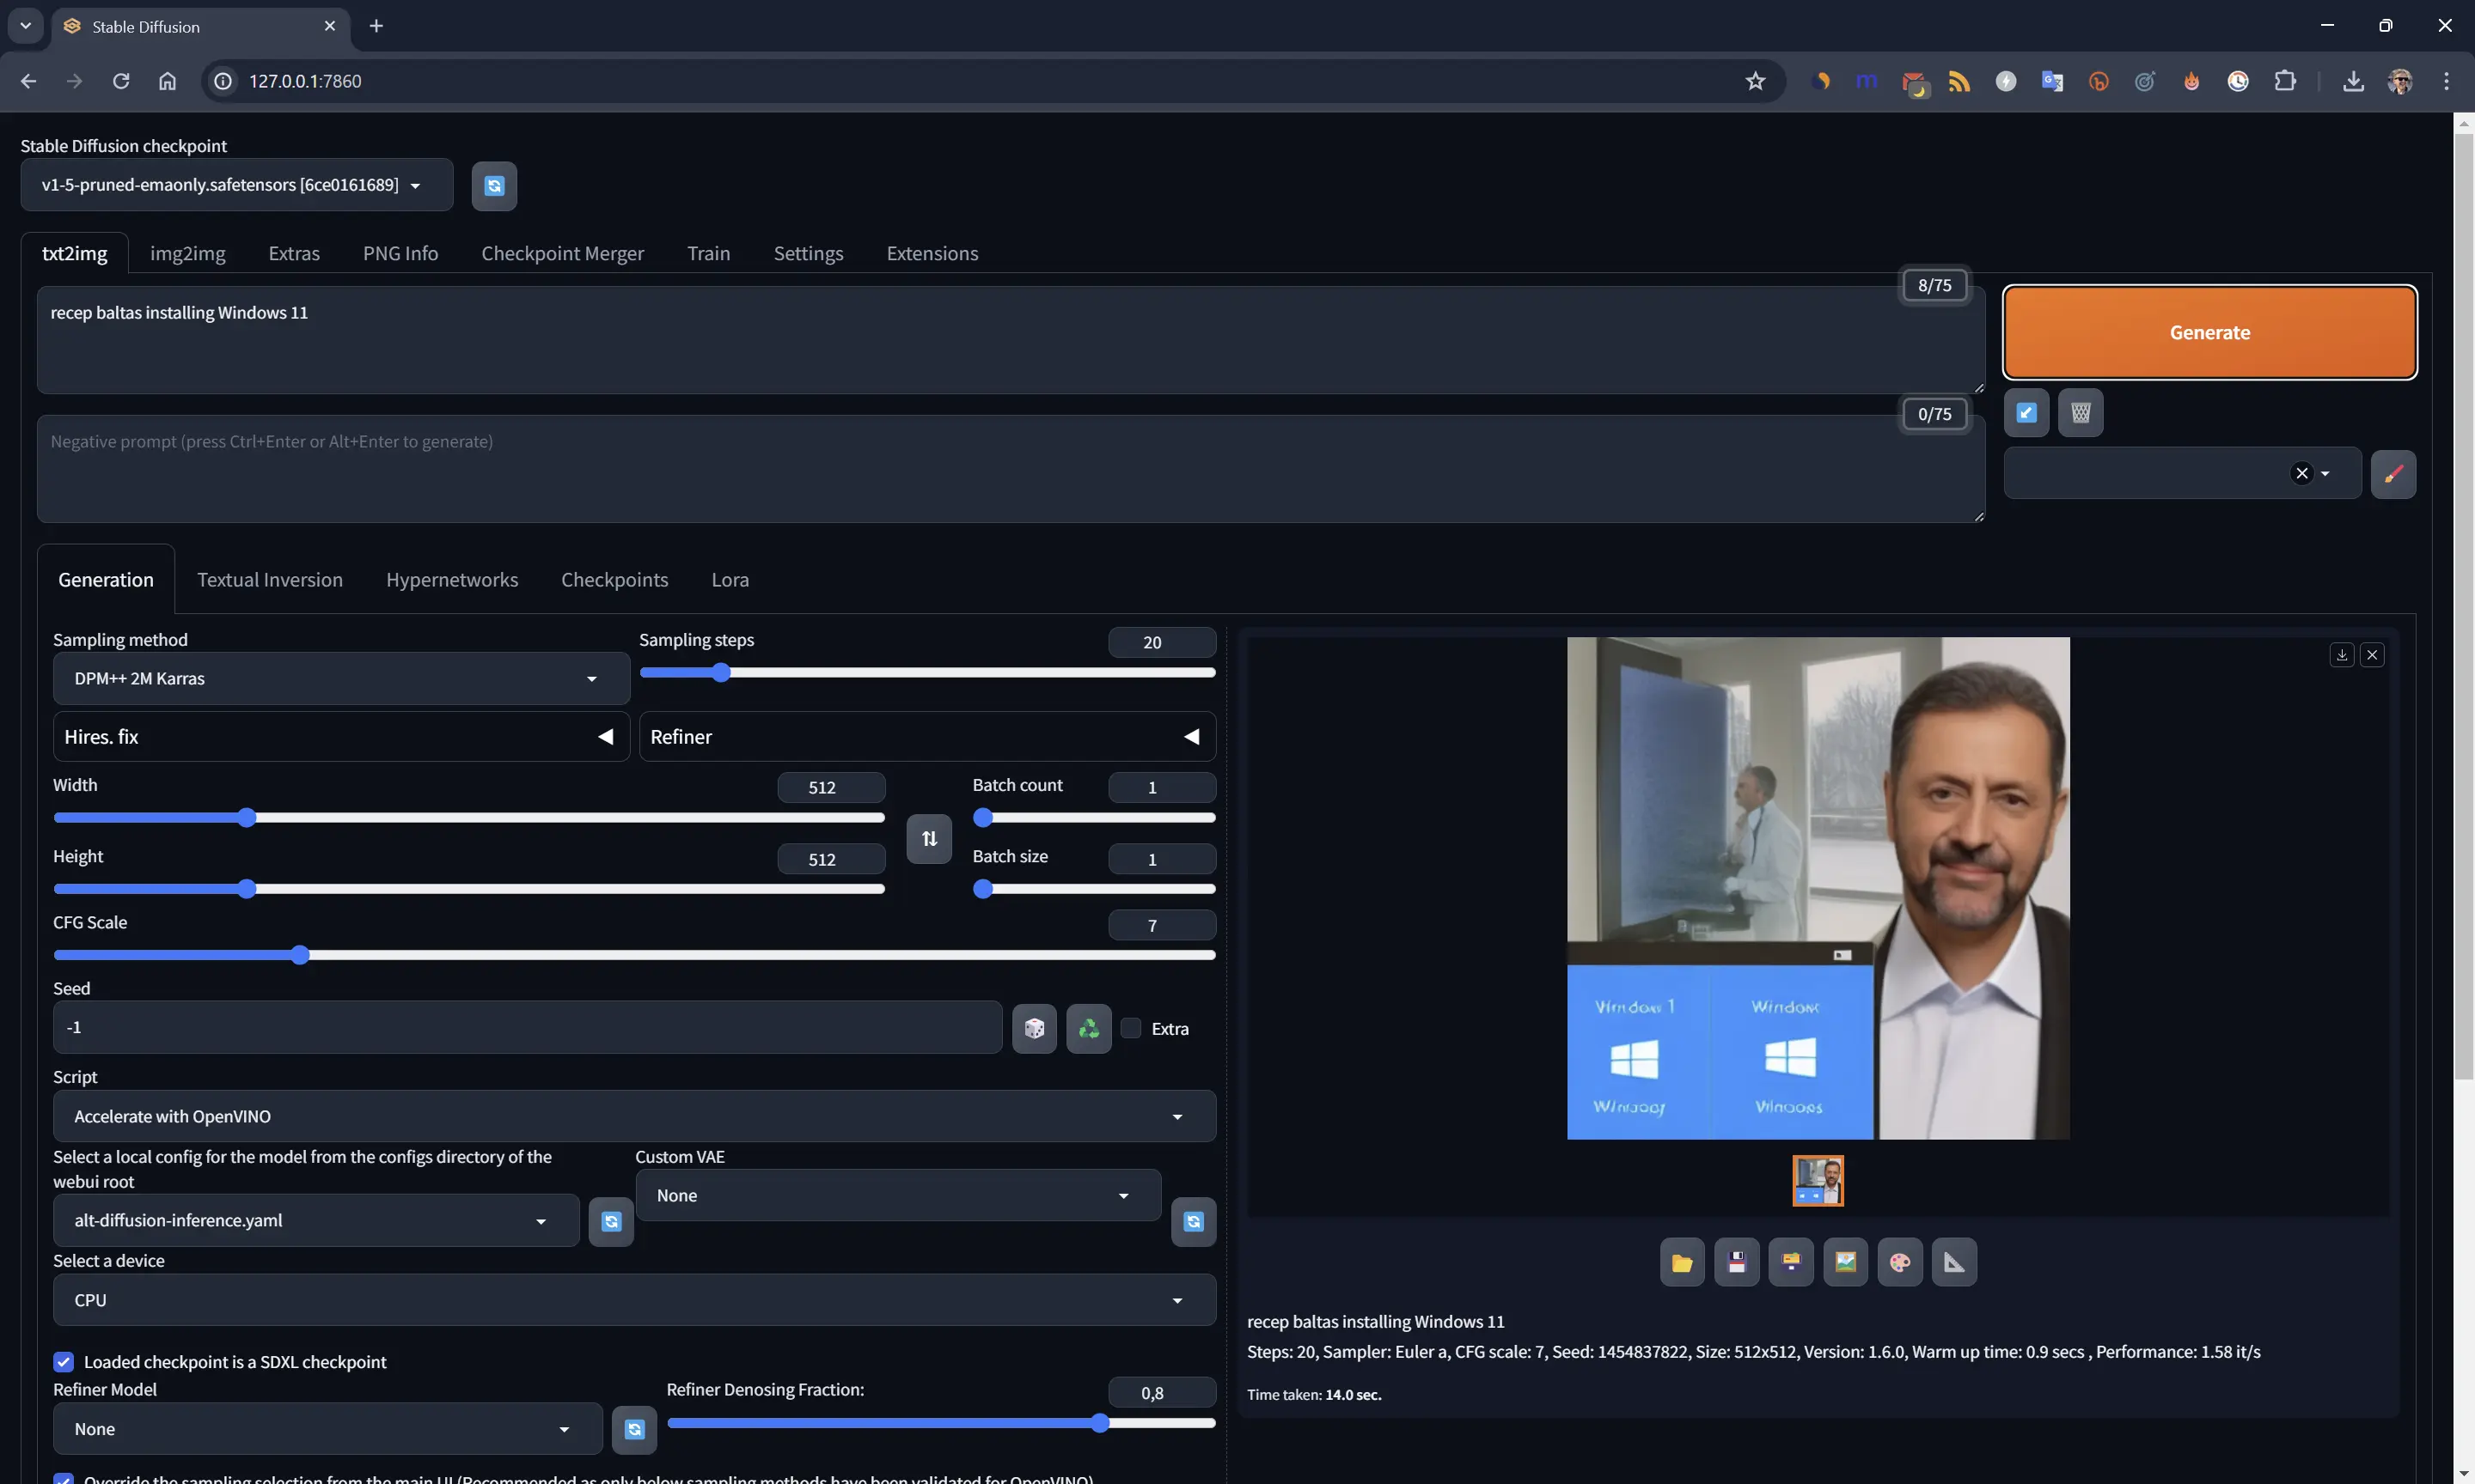Click the Width slider handle
The width and height of the screenshot is (2475, 1484).
point(247,819)
